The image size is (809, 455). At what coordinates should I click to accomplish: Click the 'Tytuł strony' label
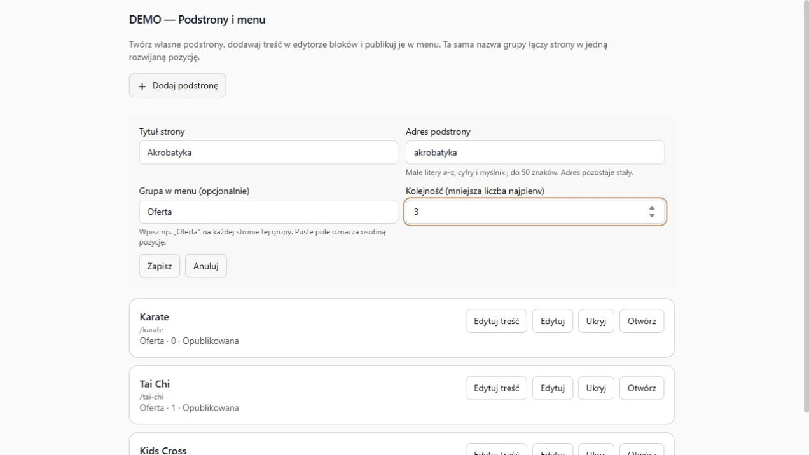coord(162,132)
